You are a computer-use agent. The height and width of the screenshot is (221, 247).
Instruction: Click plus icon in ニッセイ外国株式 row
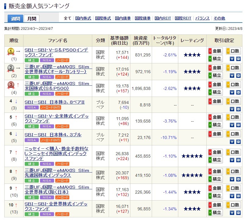coord(232,160)
